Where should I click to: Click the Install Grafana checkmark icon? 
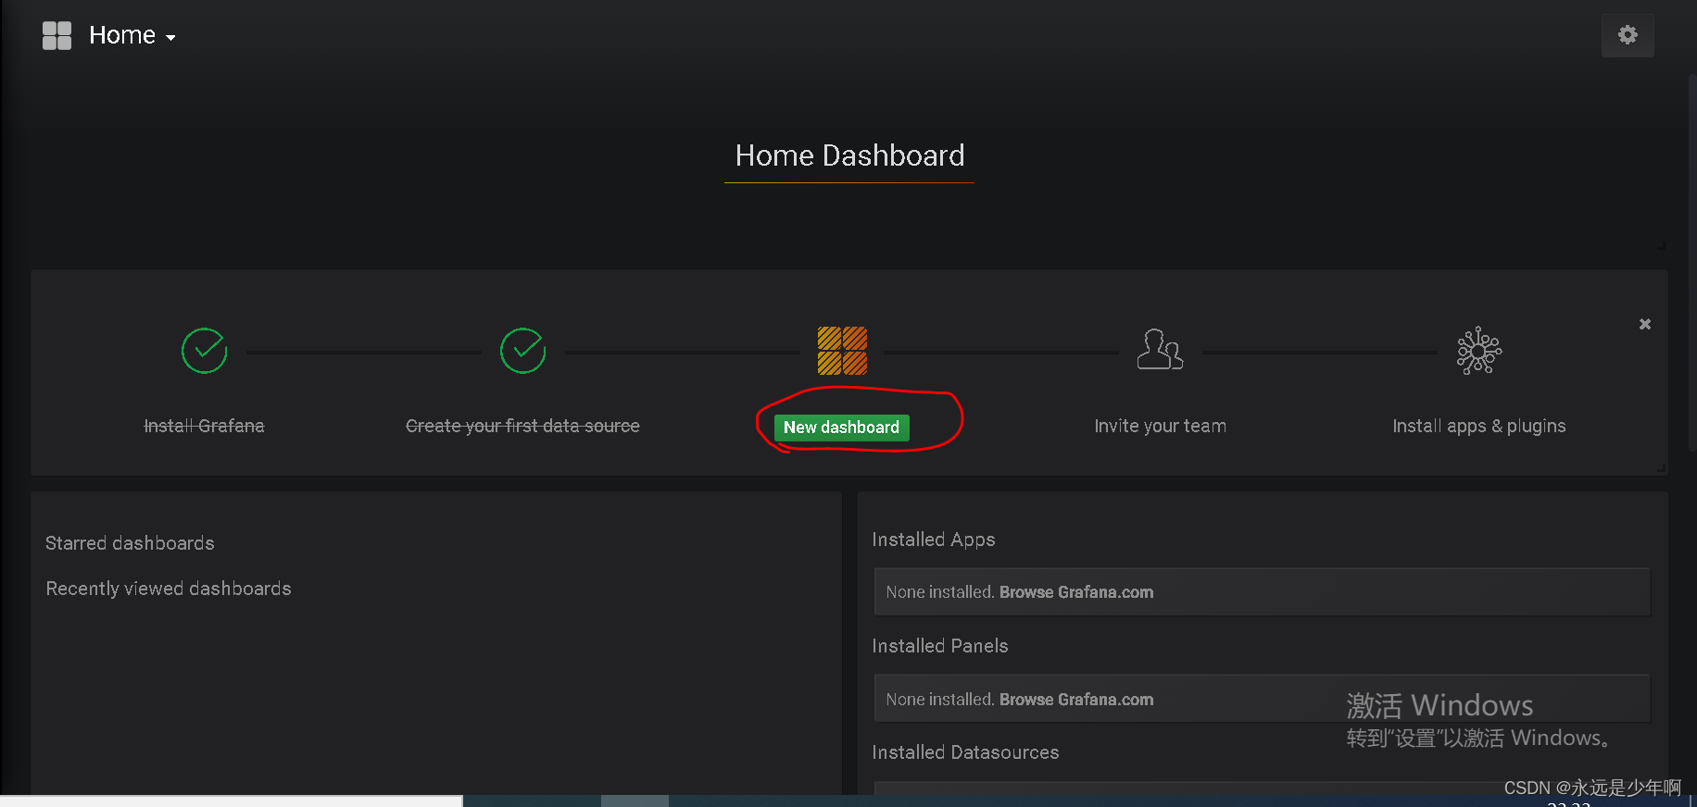[205, 351]
